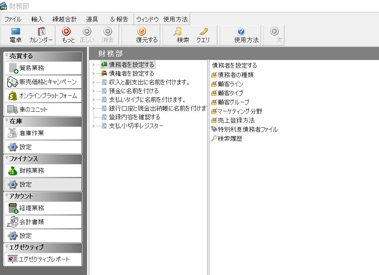Expand the 債務者を設定する tree node

(94, 65)
